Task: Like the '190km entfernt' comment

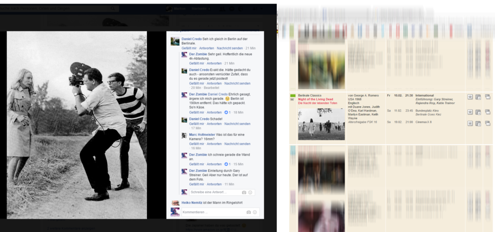Action: 197,112
